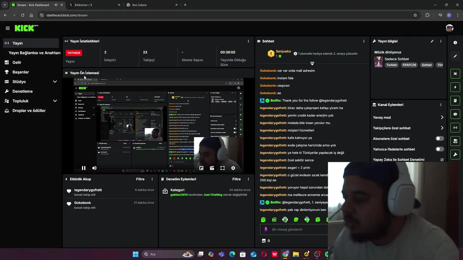Open the info icon in right sidebar
The width and height of the screenshot is (463, 260).
click(455, 43)
